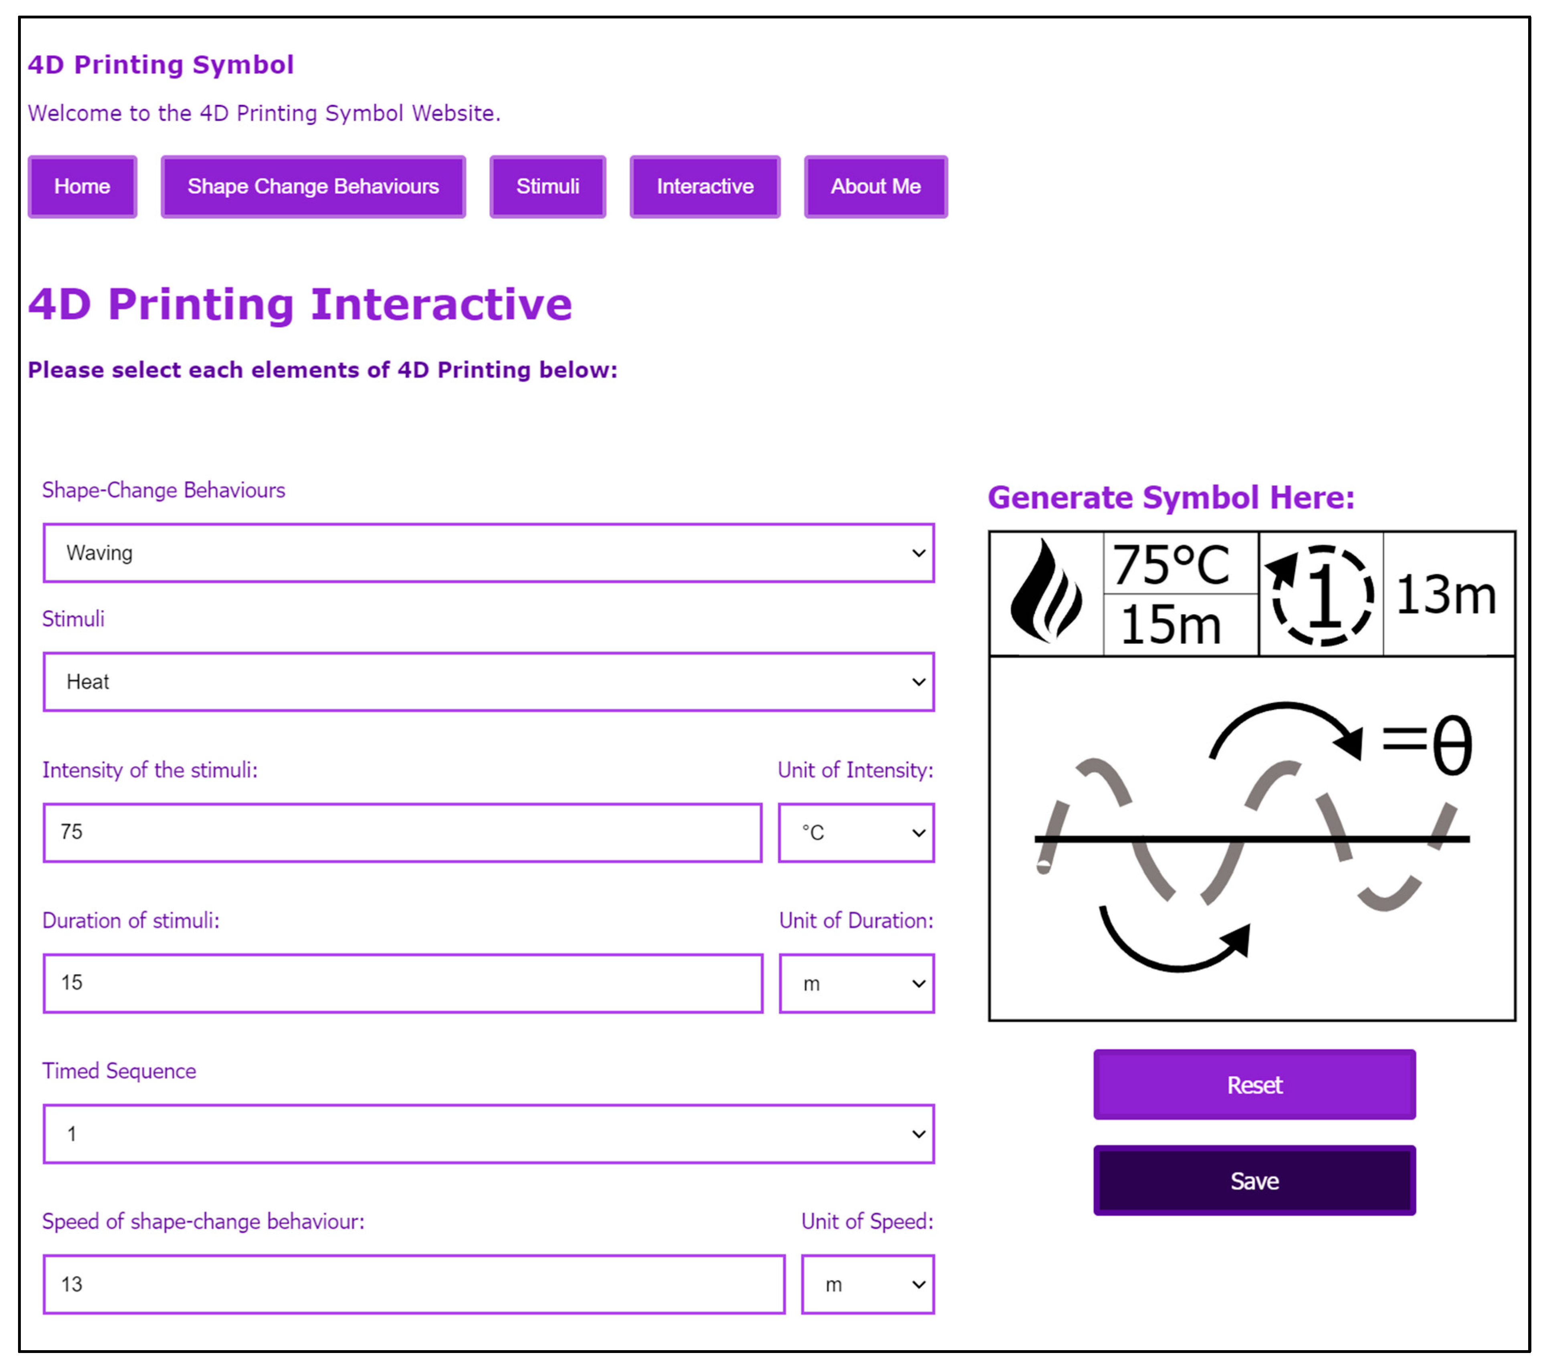Open the Shape Change Behaviours page
This screenshot has width=1545, height=1367.
pyautogui.click(x=313, y=187)
